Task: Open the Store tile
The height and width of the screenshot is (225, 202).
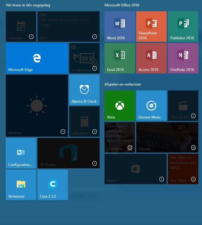Action: point(136,169)
